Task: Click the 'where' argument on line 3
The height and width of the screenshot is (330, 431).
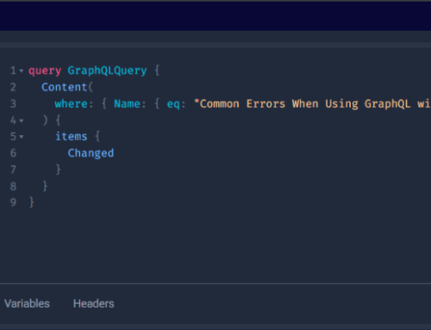Action: [71, 103]
